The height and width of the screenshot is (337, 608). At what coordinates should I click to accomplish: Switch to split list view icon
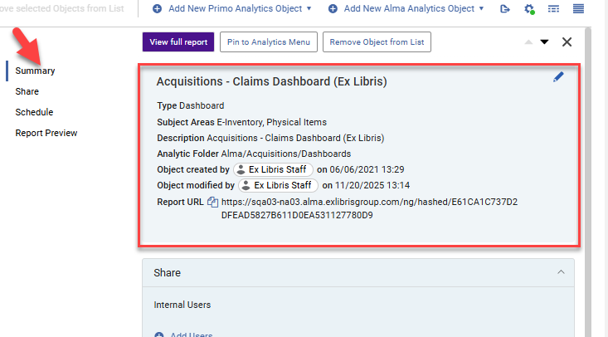(553, 8)
